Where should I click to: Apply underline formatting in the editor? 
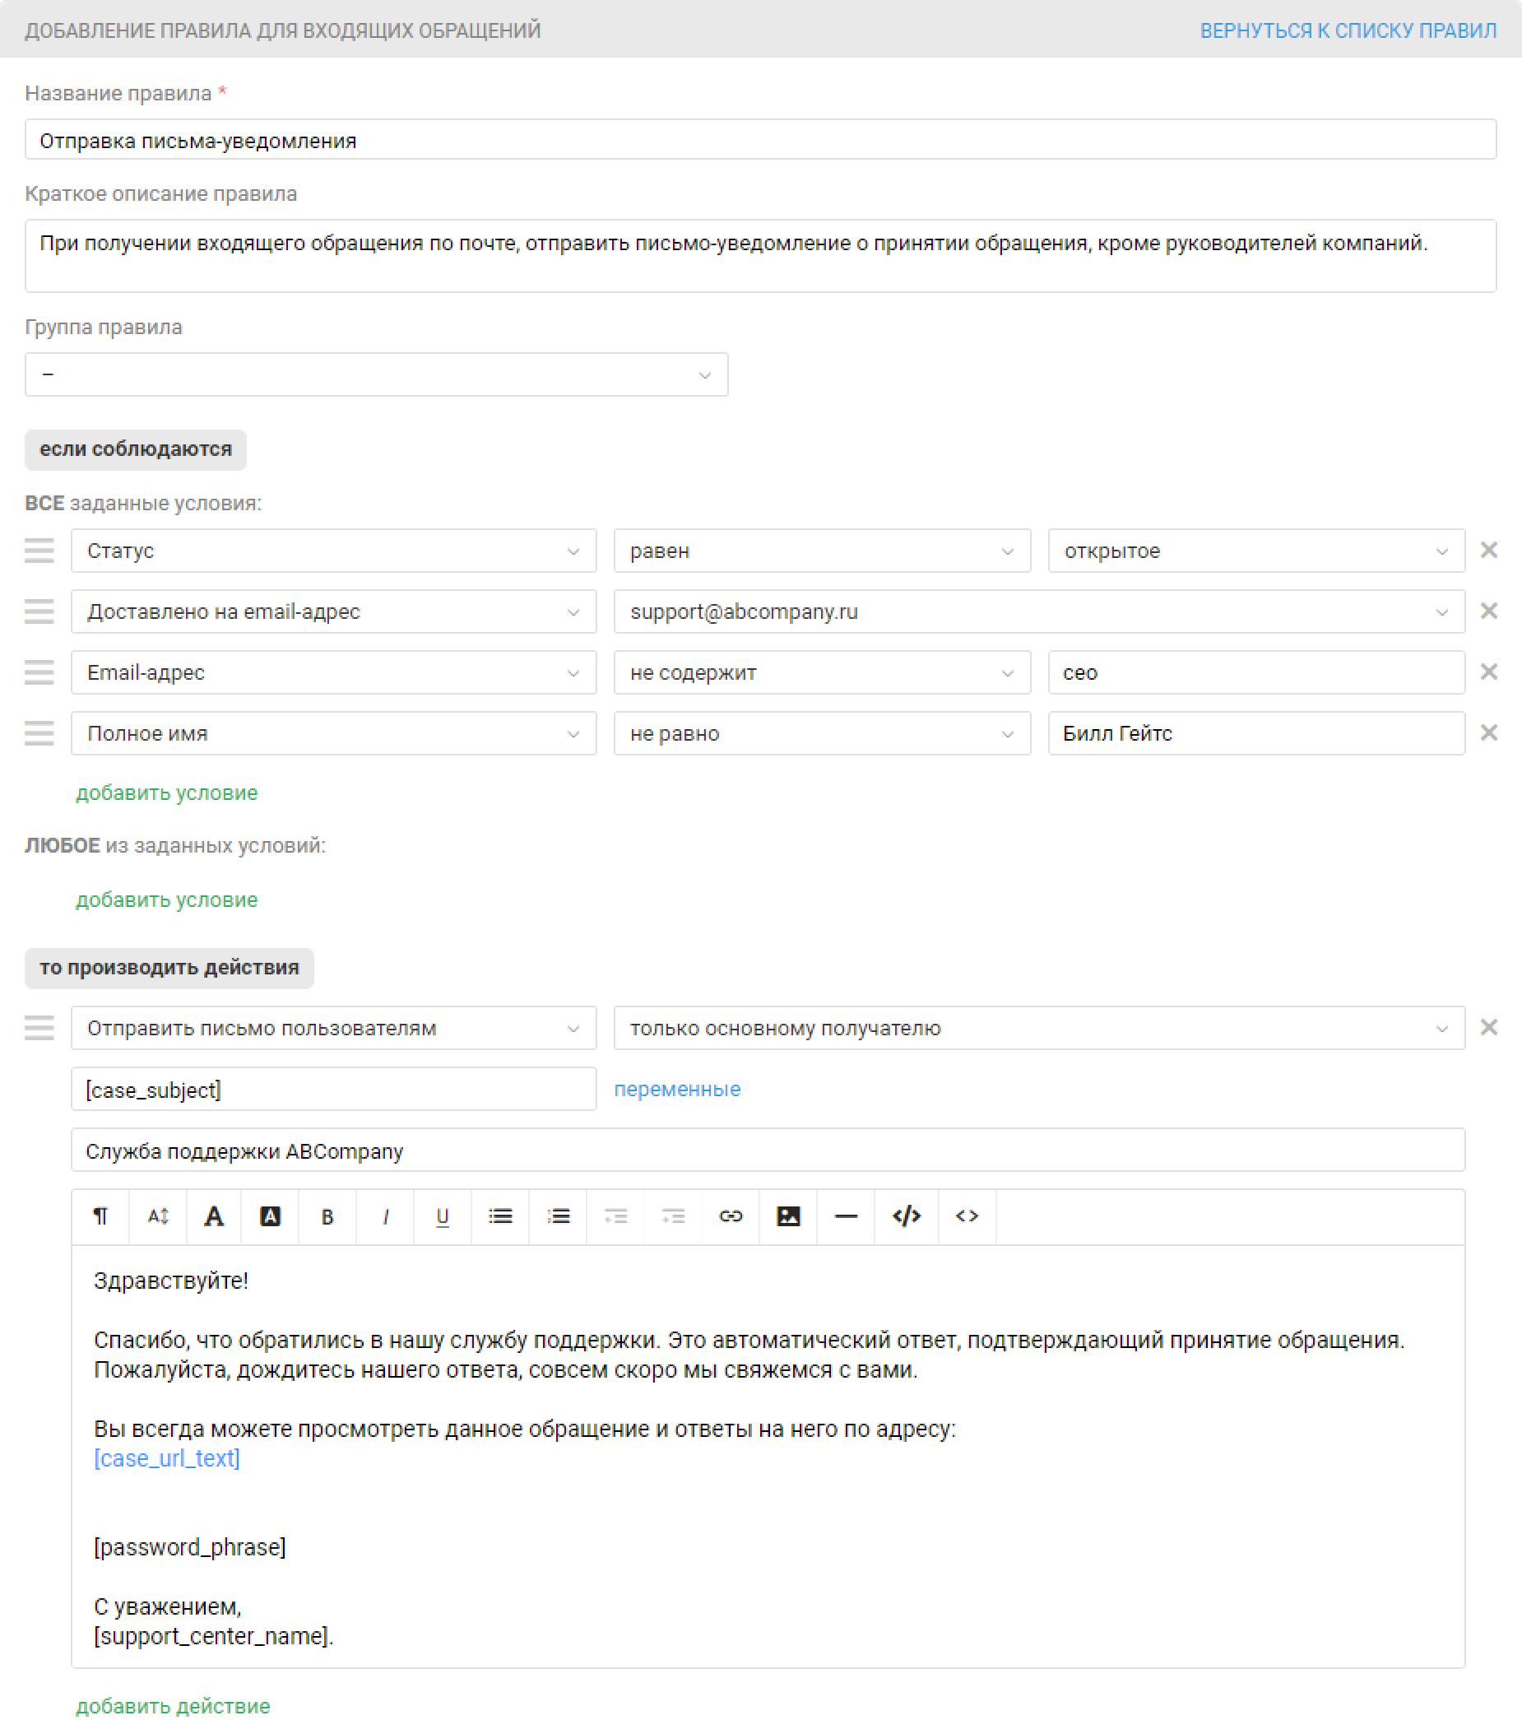[443, 1217]
